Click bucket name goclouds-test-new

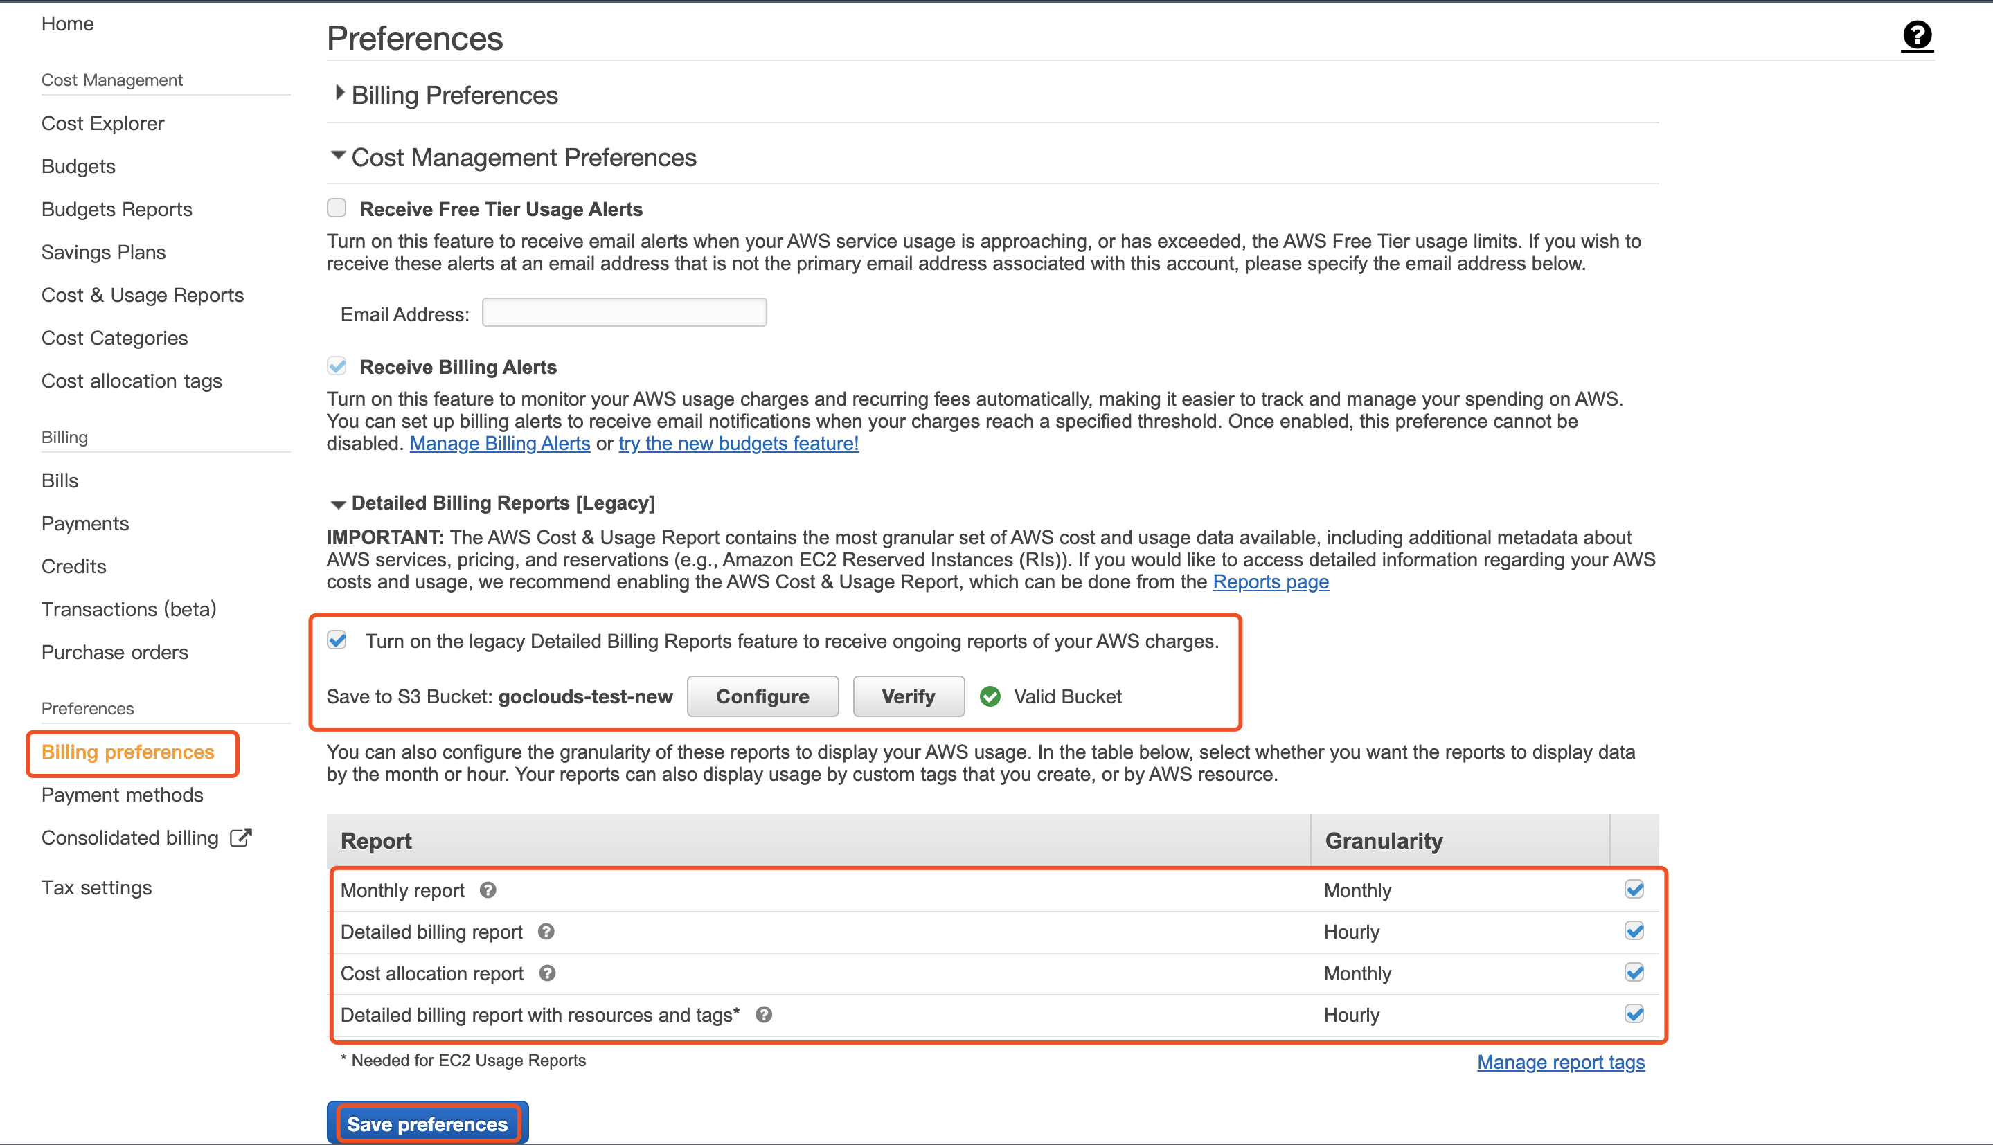coord(586,696)
